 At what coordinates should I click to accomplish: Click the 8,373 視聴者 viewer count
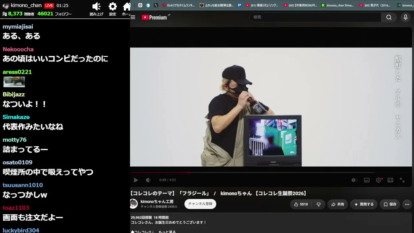coord(21,14)
